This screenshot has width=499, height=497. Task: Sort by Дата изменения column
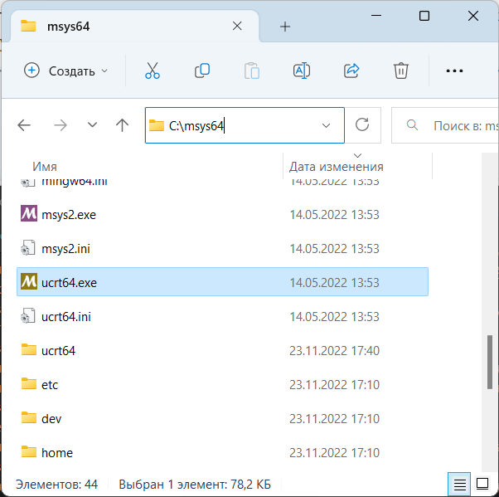pos(336,167)
